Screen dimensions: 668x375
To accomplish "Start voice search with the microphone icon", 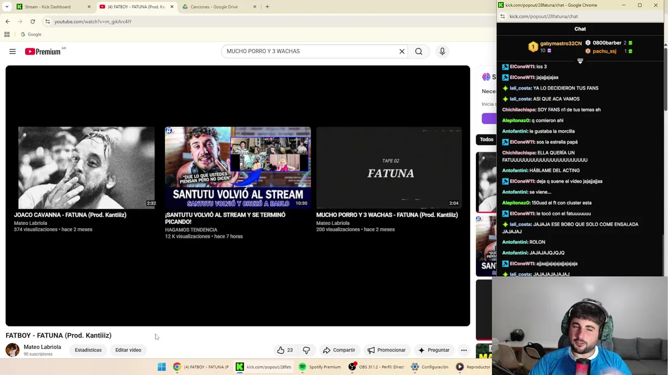I will click(442, 52).
